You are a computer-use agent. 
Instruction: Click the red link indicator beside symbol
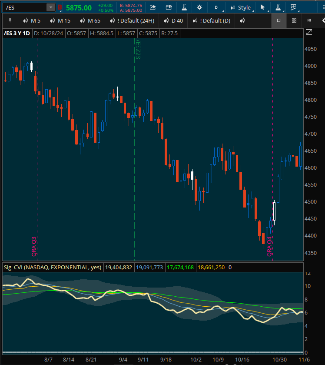[x=60, y=8]
